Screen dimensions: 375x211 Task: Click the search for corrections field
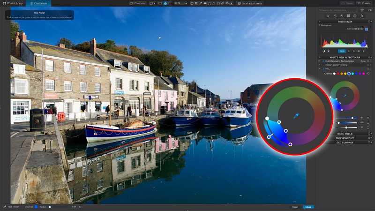pos(337,10)
